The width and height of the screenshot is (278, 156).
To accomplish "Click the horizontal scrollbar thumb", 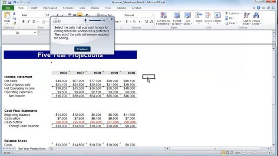I will [215, 149].
